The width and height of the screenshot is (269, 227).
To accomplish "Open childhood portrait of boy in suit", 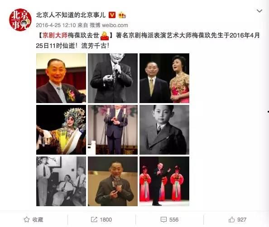I will click(164, 130).
